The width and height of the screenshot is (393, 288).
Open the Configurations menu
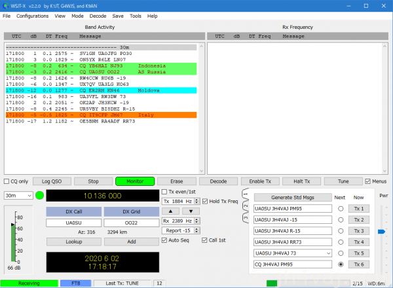(x=32, y=15)
